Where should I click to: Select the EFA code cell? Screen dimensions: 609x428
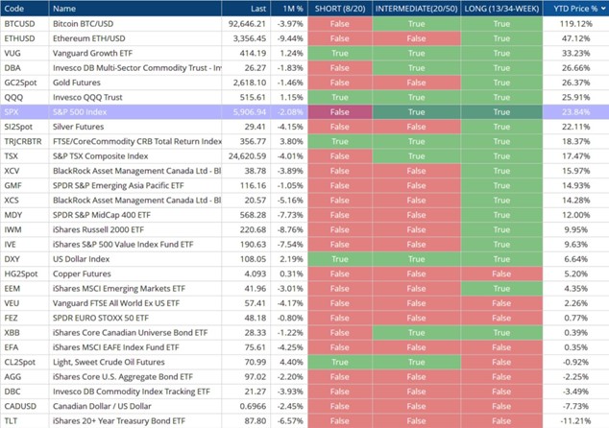(x=24, y=348)
